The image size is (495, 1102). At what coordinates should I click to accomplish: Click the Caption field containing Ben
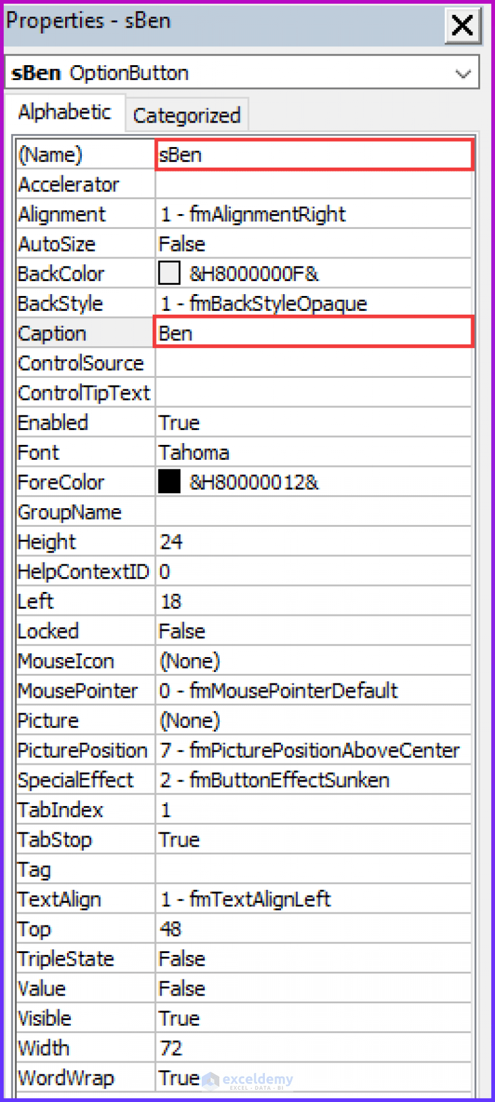click(314, 332)
